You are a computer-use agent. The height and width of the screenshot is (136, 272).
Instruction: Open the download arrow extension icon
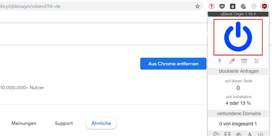[x=233, y=6]
